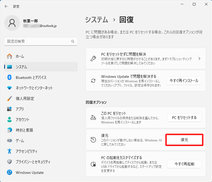Click the アカウント person icon
Screen dimensions: 212x182
pos(9,119)
